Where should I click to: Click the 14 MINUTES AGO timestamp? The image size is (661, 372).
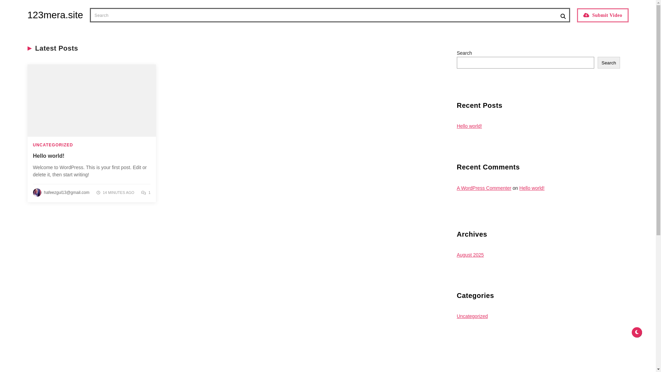pyautogui.click(x=118, y=193)
